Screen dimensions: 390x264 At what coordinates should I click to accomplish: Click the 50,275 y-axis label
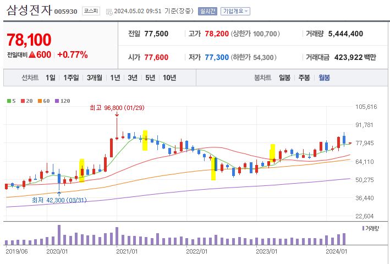click(364, 180)
